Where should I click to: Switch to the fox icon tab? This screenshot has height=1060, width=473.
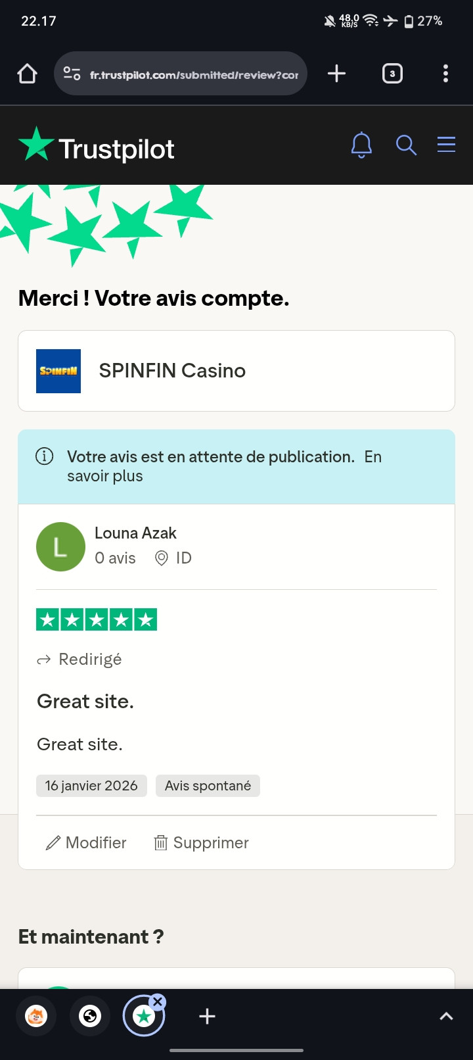pyautogui.click(x=36, y=1017)
